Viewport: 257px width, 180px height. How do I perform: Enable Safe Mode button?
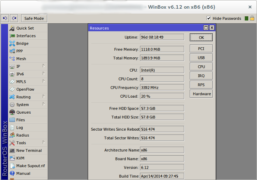(x=34, y=18)
